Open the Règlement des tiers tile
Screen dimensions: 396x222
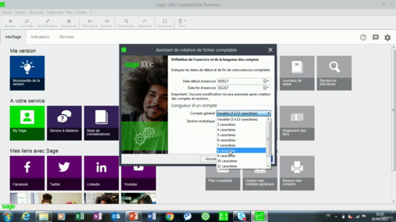297,123
